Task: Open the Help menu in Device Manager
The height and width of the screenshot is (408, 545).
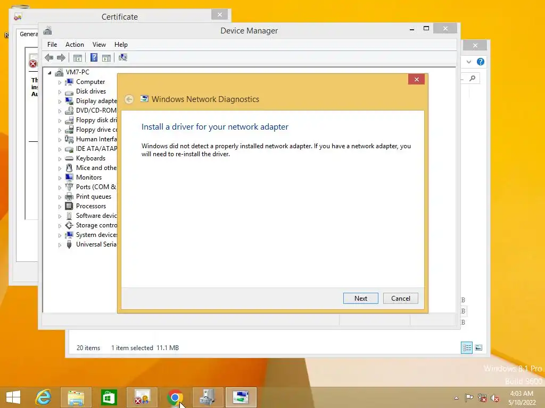Action: (x=121, y=45)
